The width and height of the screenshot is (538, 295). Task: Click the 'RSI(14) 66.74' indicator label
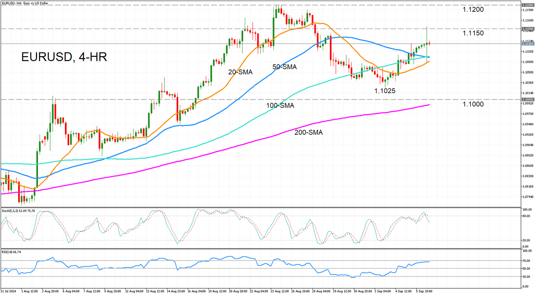coord(11,252)
